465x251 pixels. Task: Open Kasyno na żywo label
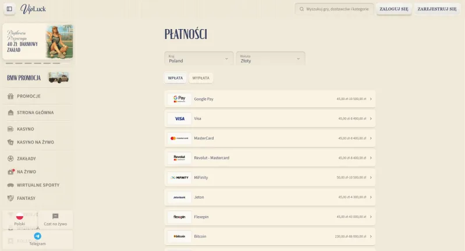coord(36,142)
